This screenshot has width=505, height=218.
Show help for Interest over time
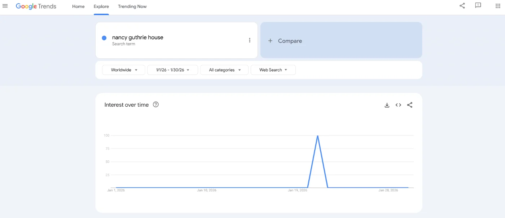[156, 105]
